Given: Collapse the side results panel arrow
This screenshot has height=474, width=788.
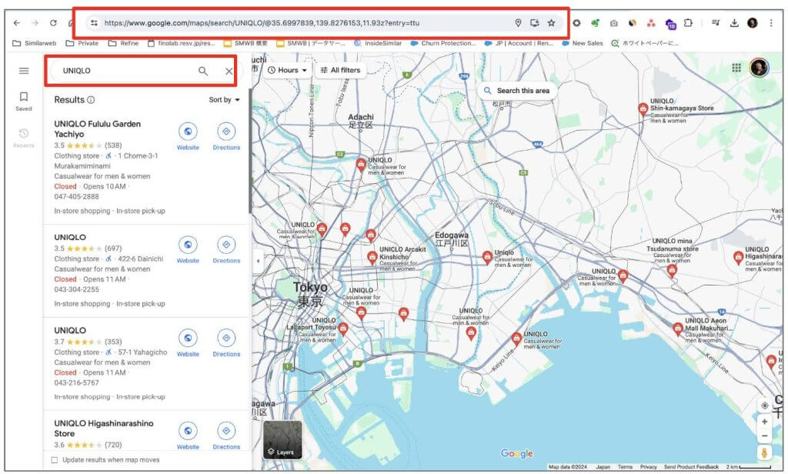Looking at the screenshot, I should 257,261.
